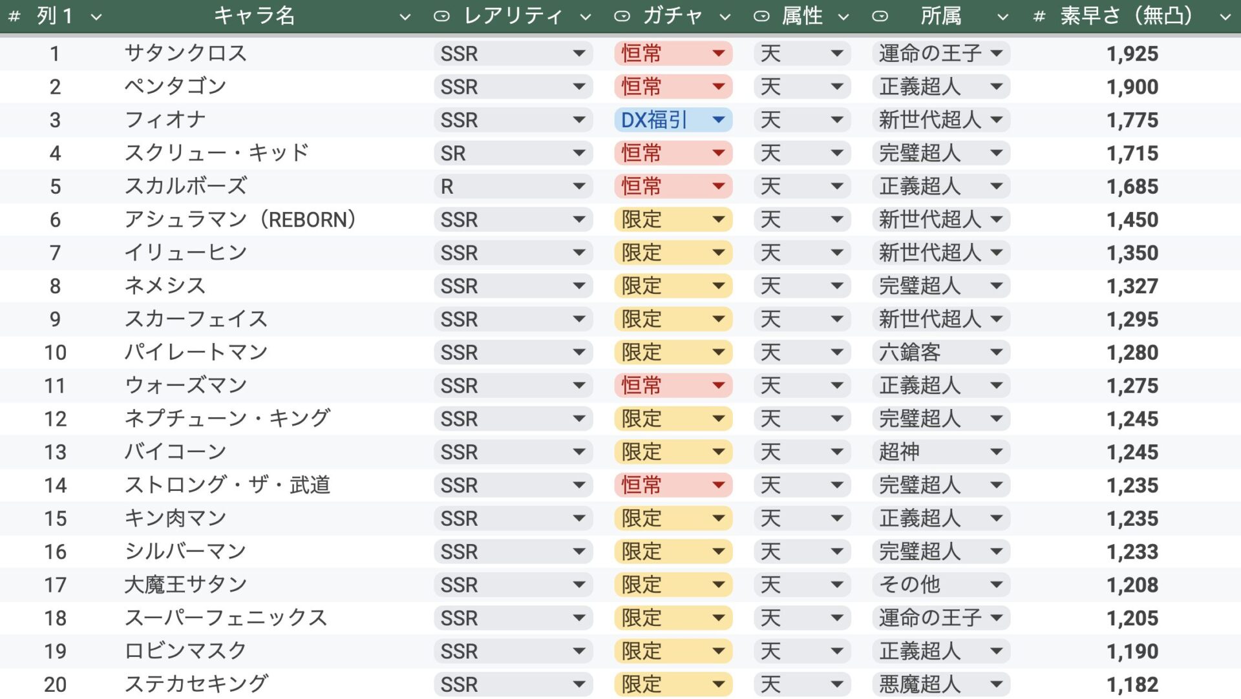
Task: Click the dropdown-type icon beside 属性 header
Action: [x=761, y=17]
